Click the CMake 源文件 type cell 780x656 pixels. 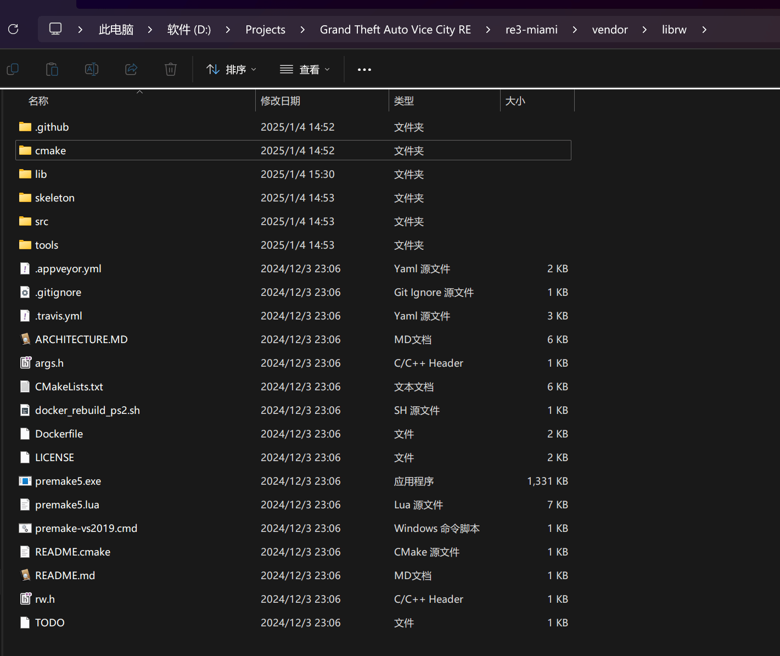(x=427, y=552)
